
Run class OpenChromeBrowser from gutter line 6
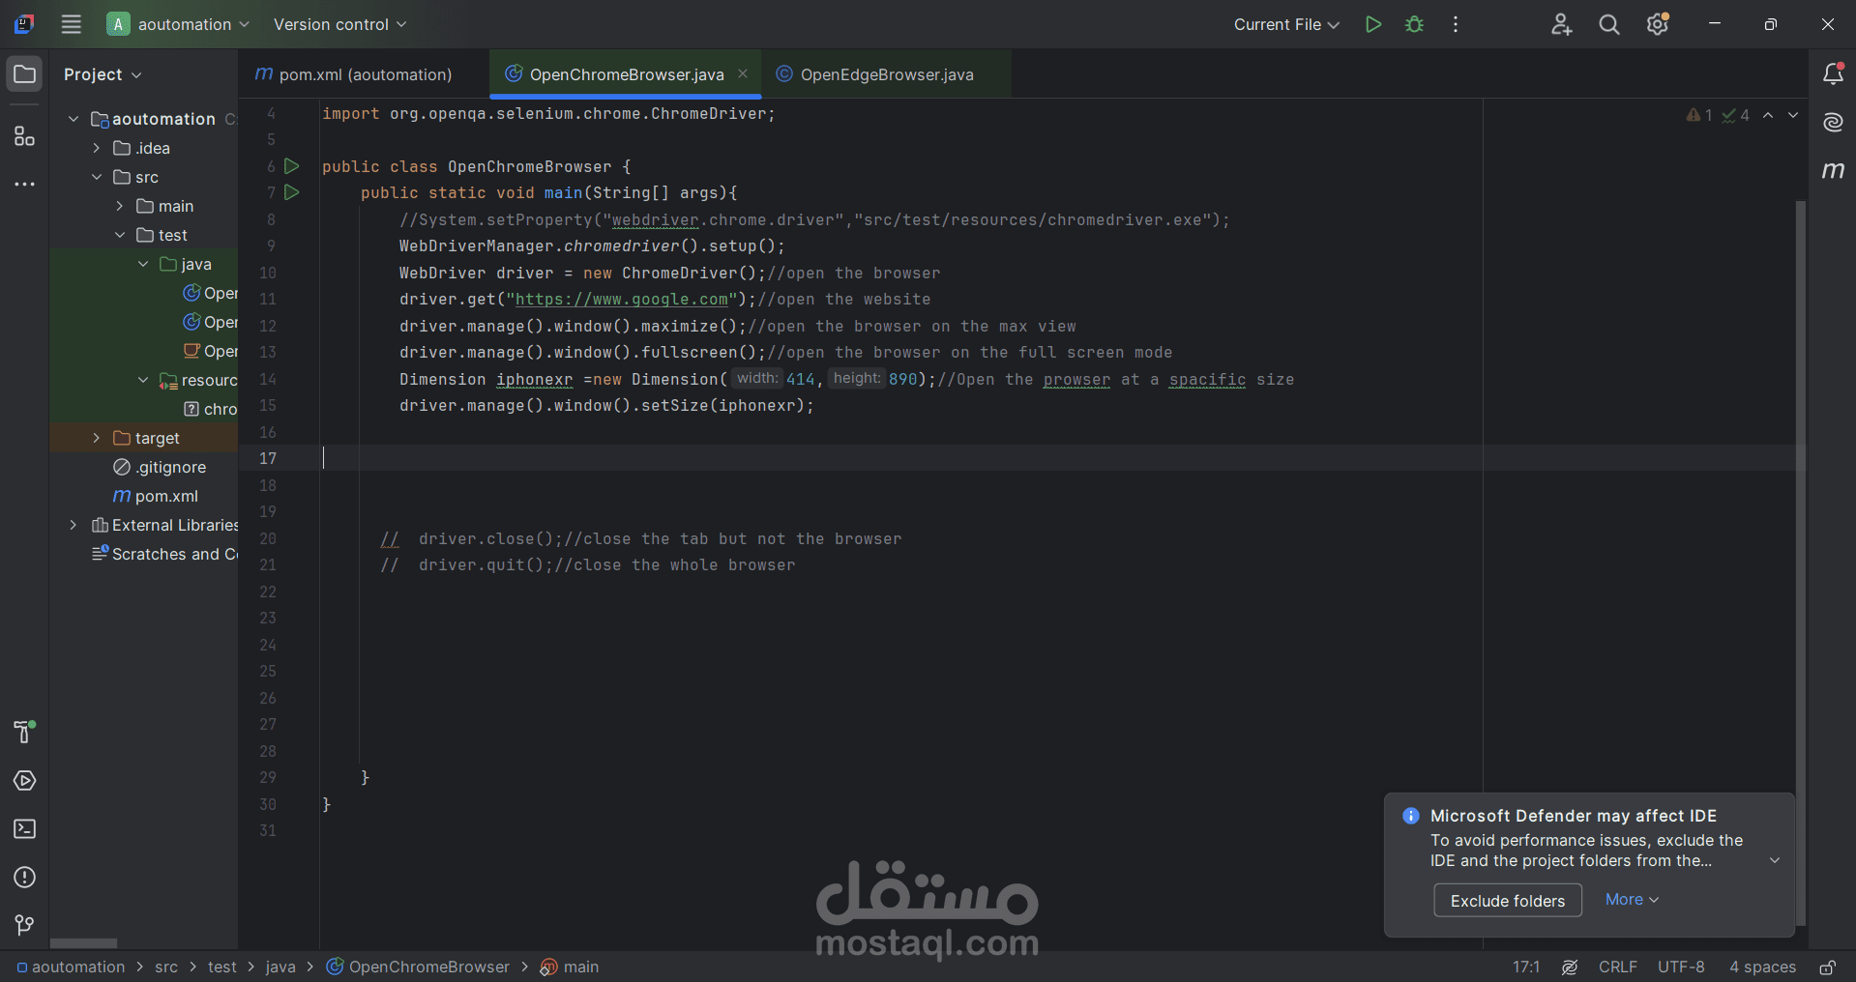pyautogui.click(x=292, y=166)
